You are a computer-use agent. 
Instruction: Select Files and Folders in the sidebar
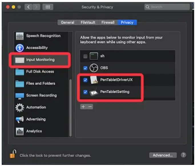coord(41,83)
